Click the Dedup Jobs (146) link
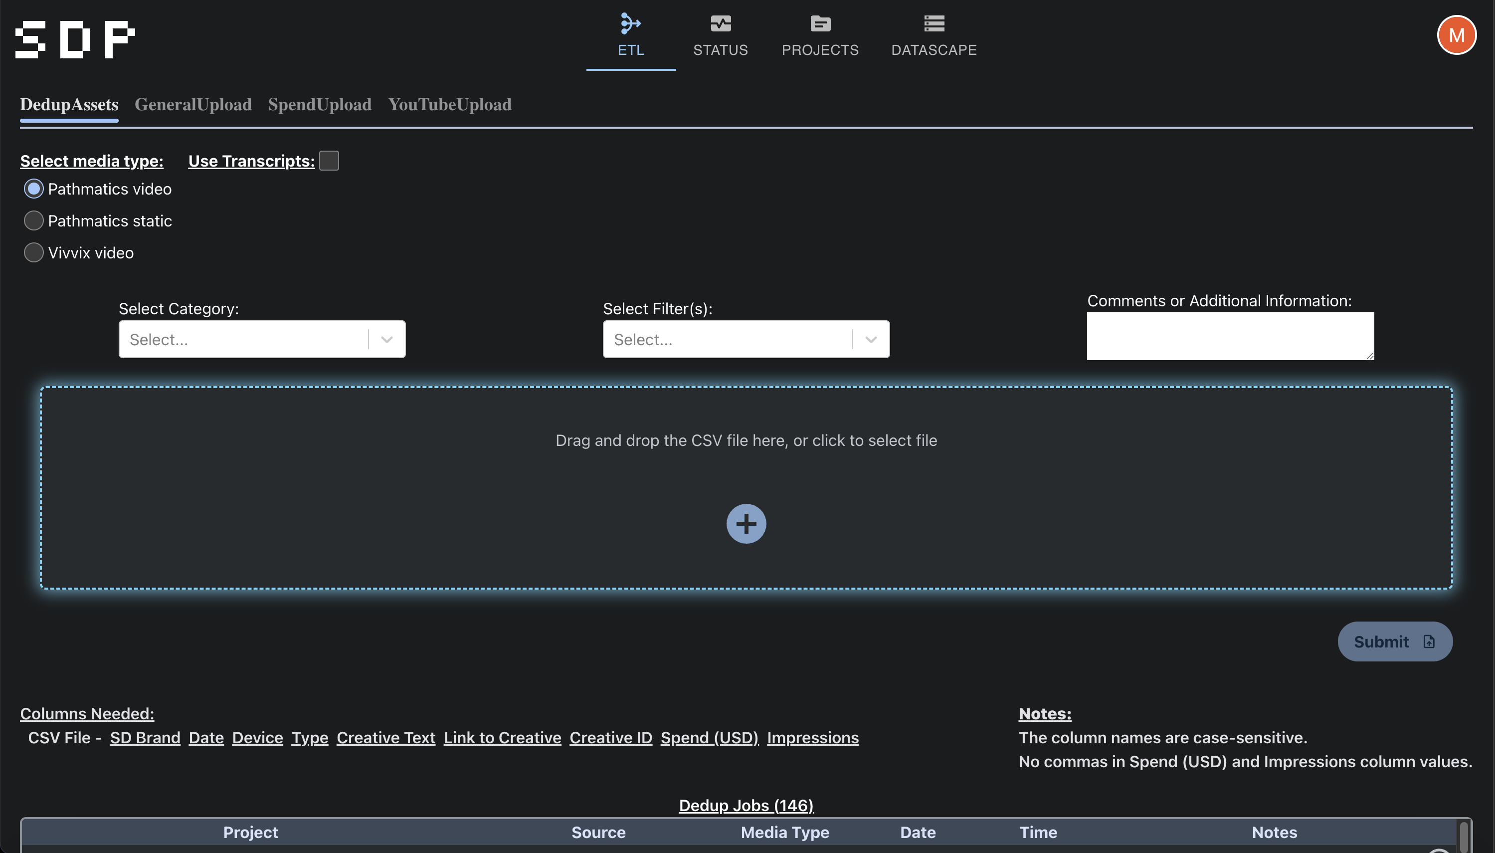Screen dimensions: 1495x853 (x=746, y=805)
